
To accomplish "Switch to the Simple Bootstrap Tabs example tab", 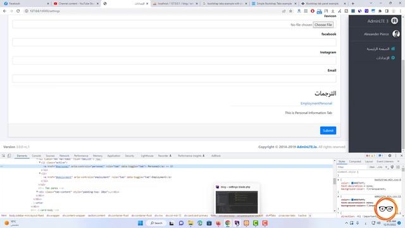I will 274,4.
